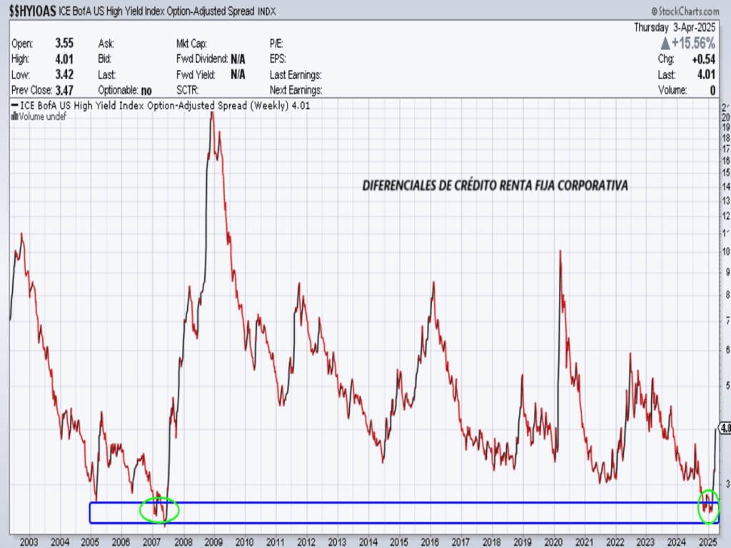Select the DIFERENCIALES DE CRÉDITO annotation text
This screenshot has height=548, width=731.
point(495,186)
